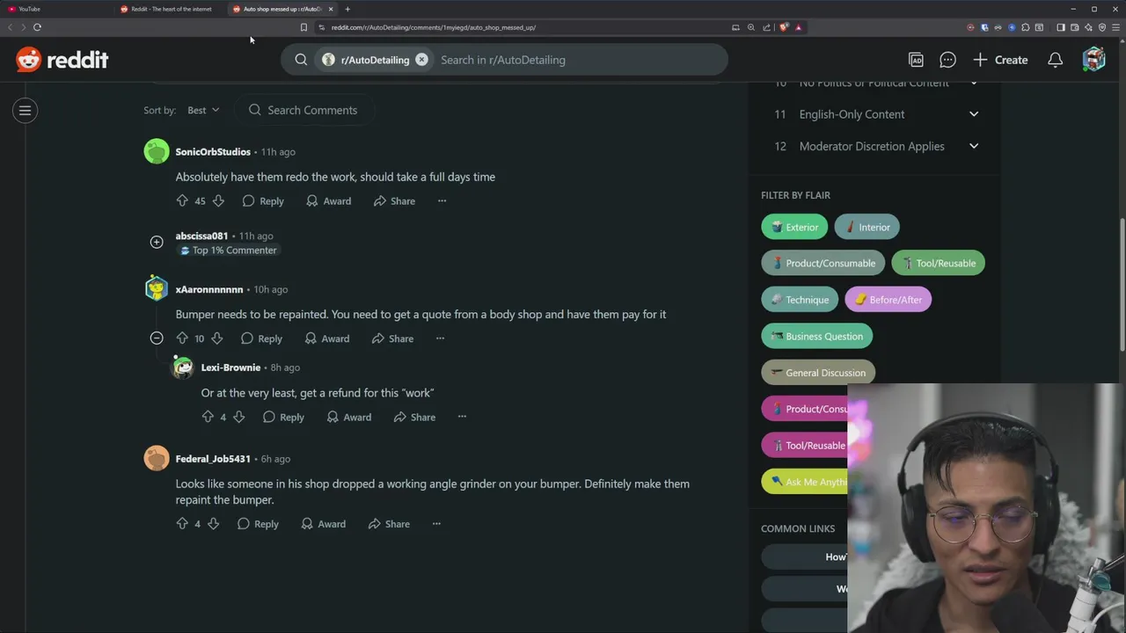Reply to Federal_Job5431's comment
Image resolution: width=1126 pixels, height=633 pixels.
[258, 524]
